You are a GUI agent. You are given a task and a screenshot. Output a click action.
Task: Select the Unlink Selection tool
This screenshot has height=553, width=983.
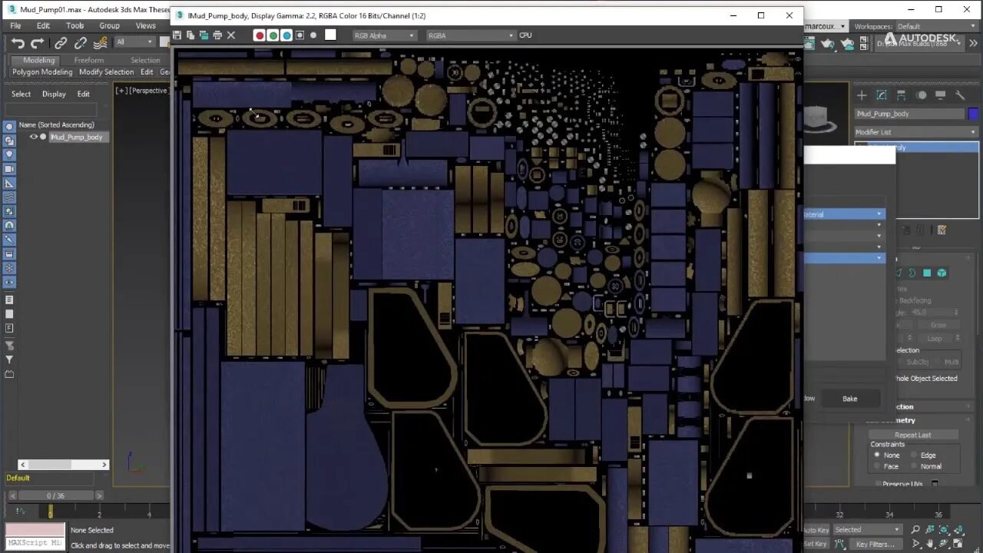(x=80, y=43)
